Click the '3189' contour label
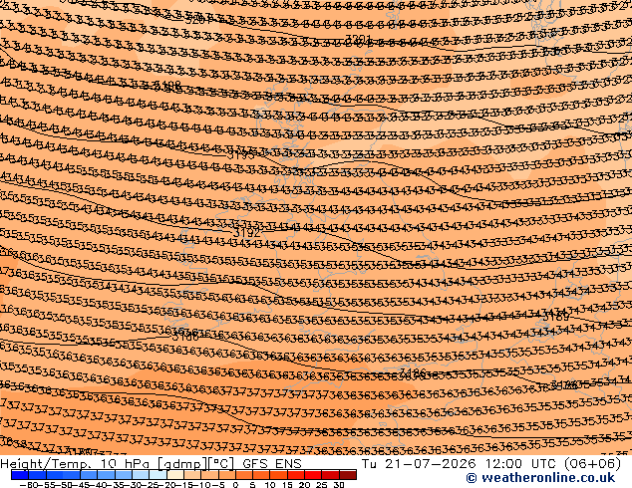Image resolution: width=632 pixels, height=488 pixels. tap(556, 317)
